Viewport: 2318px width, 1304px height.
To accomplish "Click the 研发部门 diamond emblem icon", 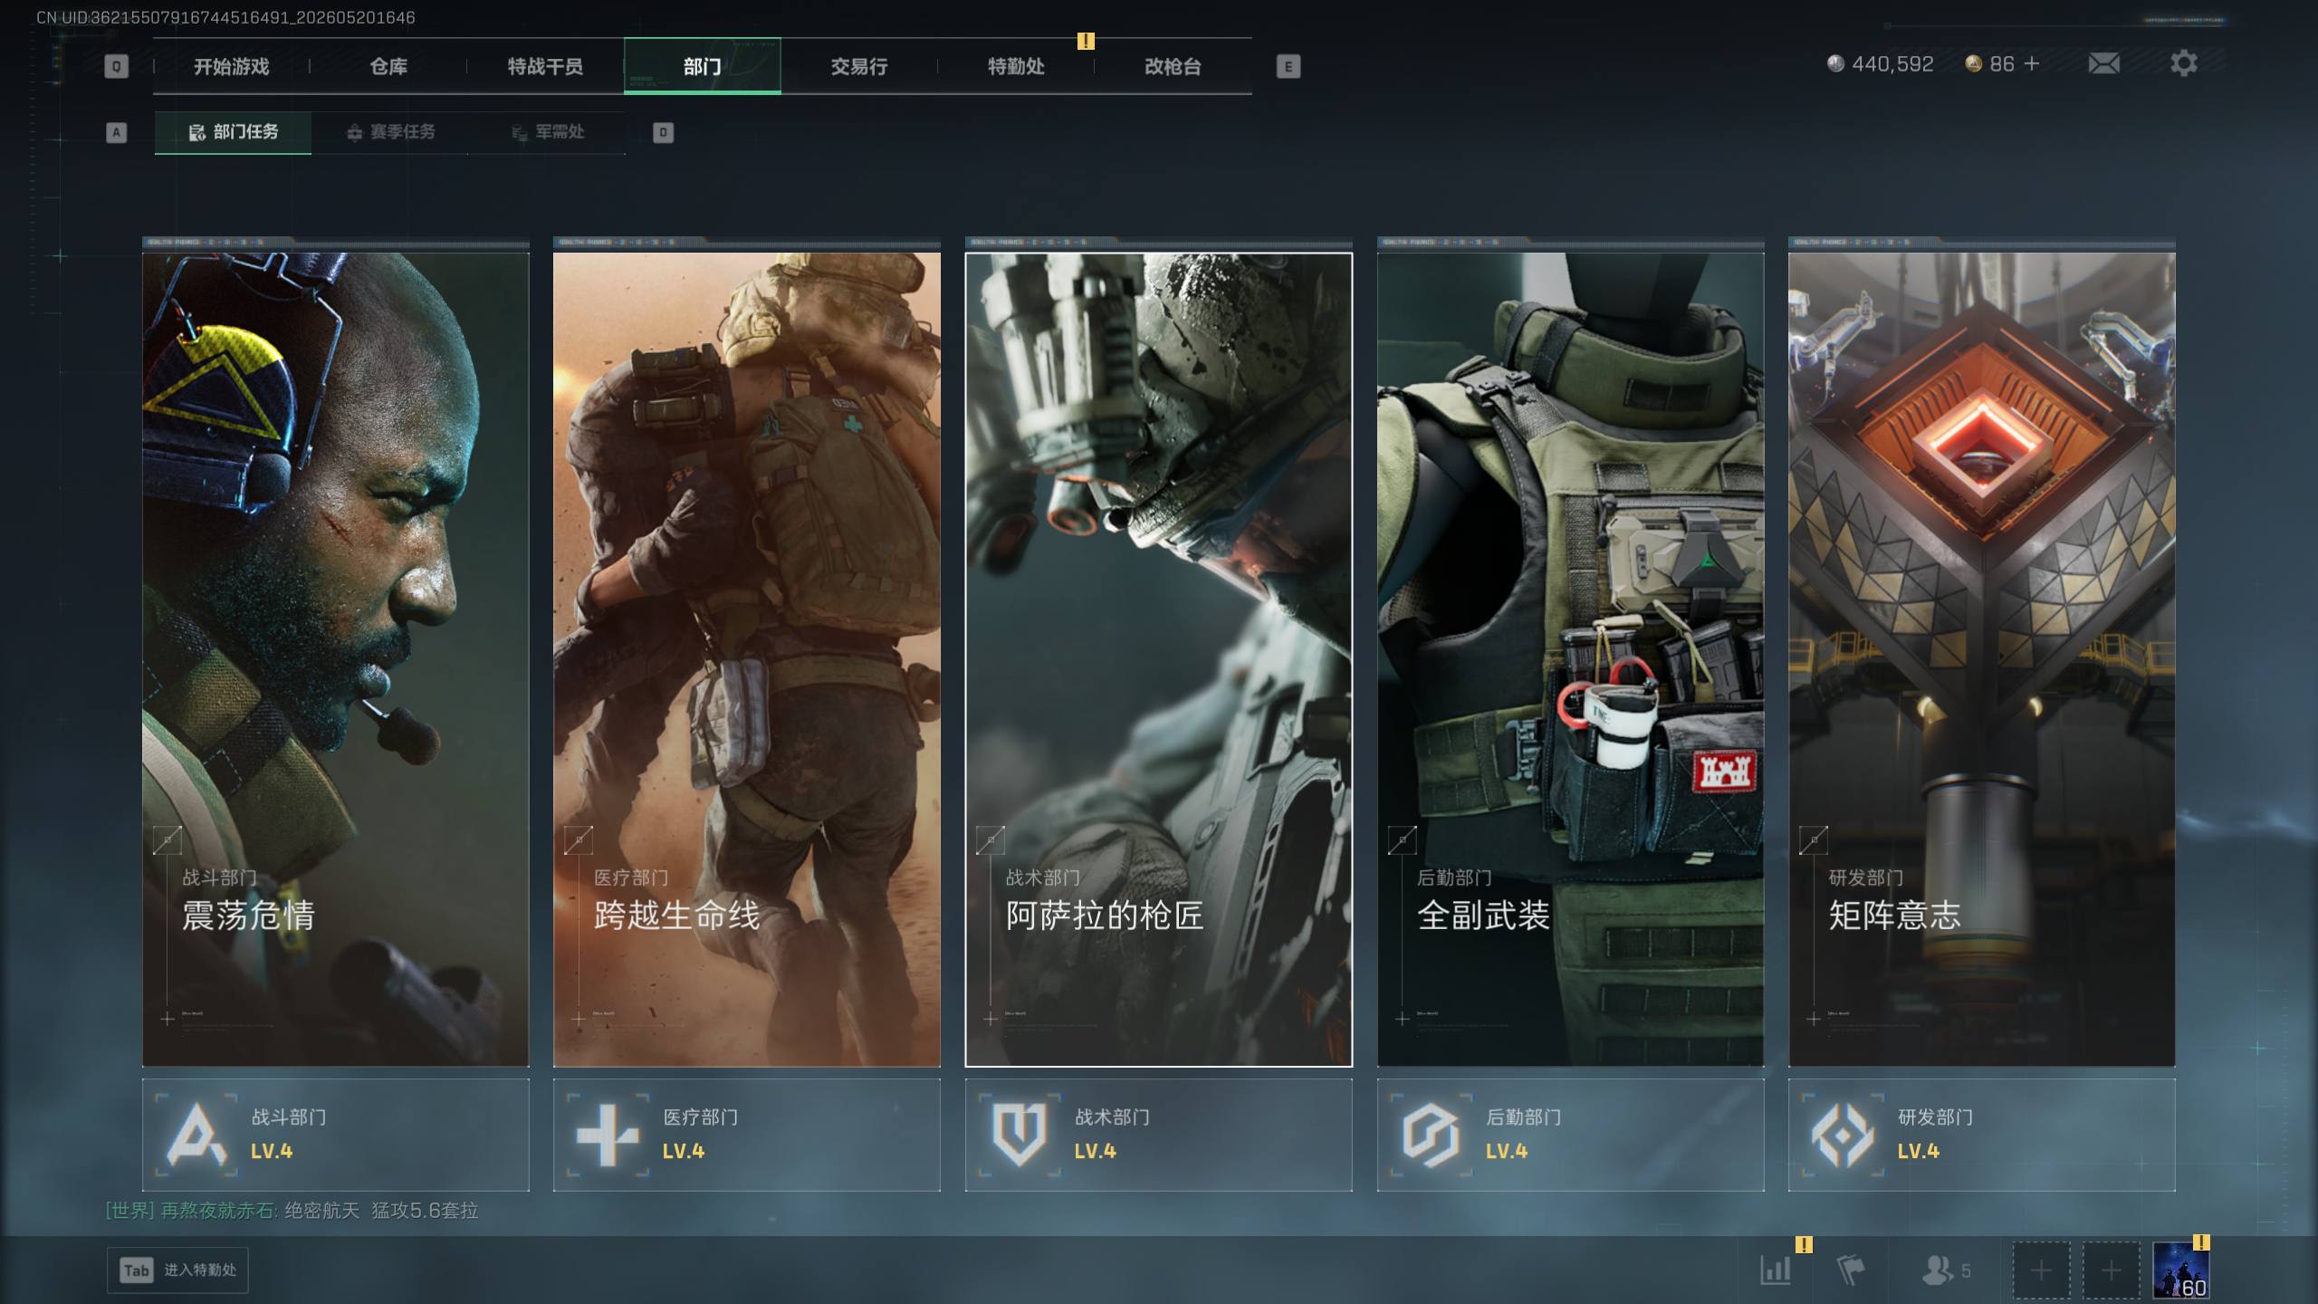I will 1843,1135.
